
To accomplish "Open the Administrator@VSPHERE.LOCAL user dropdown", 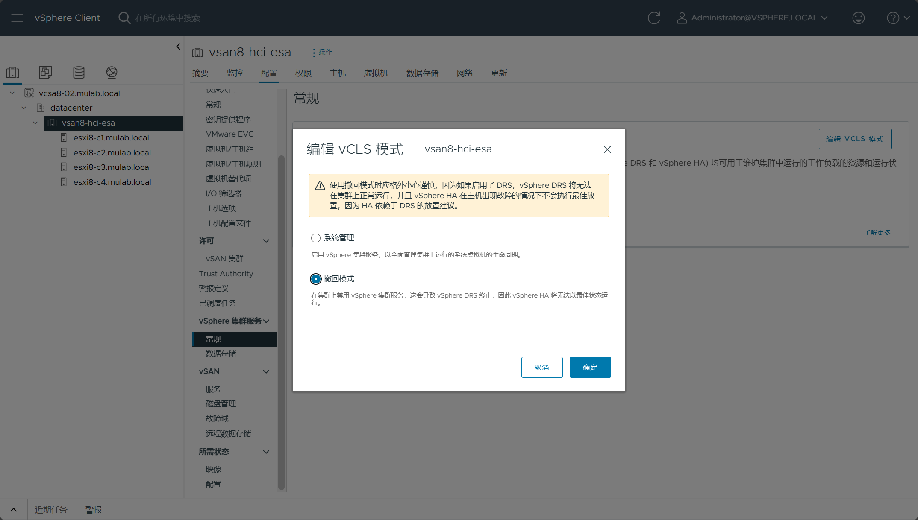I will [x=752, y=18].
